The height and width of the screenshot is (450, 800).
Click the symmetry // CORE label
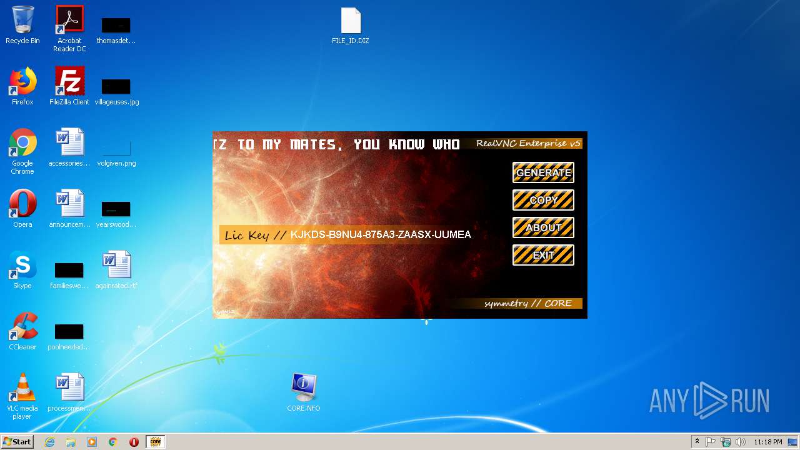(528, 303)
